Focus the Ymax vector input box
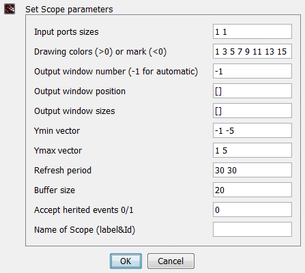 [x=252, y=150]
